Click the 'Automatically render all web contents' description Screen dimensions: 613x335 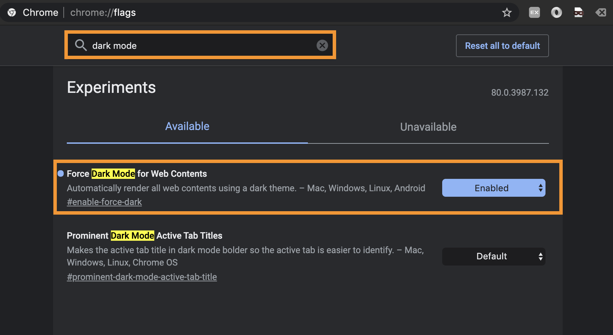click(x=246, y=188)
